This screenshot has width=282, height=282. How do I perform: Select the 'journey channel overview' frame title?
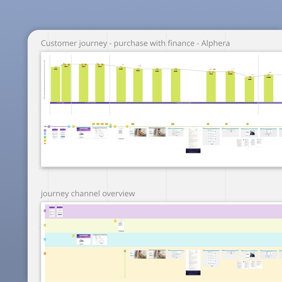coord(88,194)
